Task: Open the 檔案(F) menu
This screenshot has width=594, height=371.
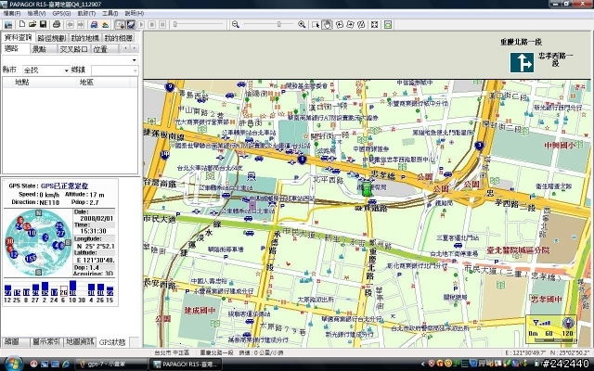Action: coord(12,13)
